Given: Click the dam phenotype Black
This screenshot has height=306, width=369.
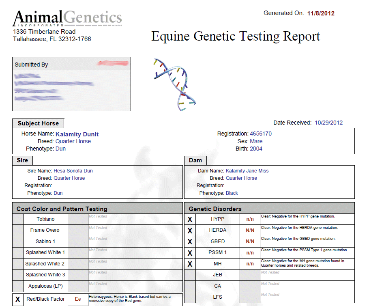Looking at the screenshot, I should (232, 193).
